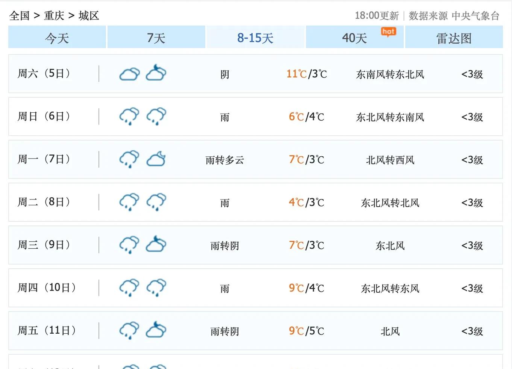Screen dimensions: 512x369
Task: Click the hot badge on the 40天 tab
Action: (388, 32)
